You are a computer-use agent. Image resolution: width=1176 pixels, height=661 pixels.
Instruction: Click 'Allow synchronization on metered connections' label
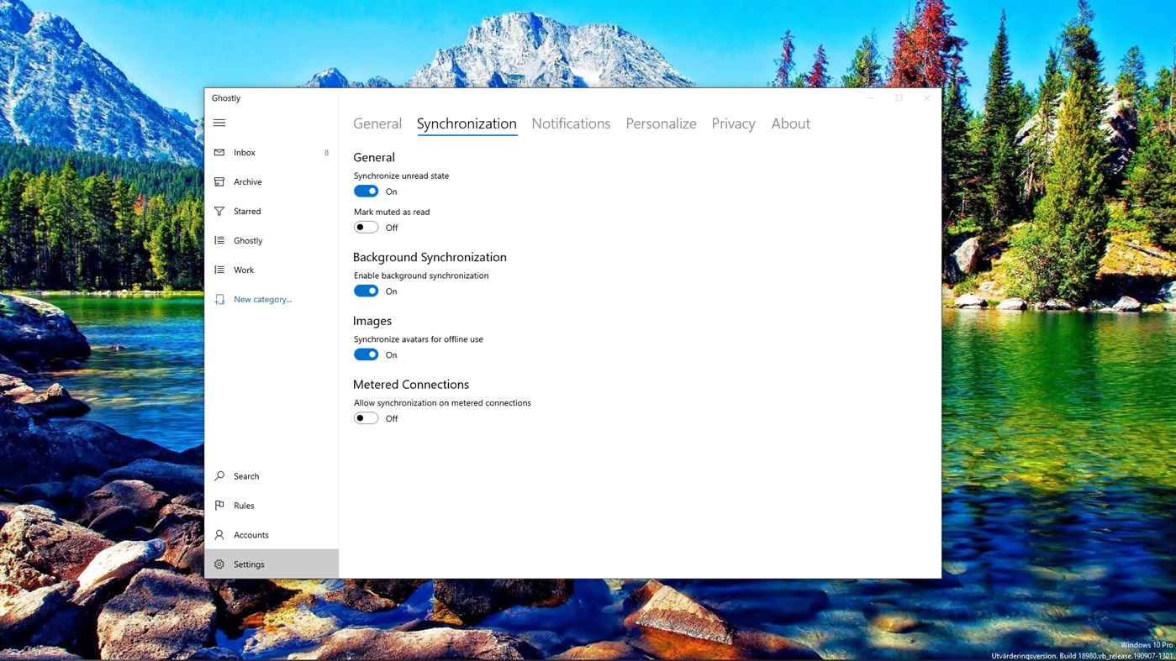(442, 403)
